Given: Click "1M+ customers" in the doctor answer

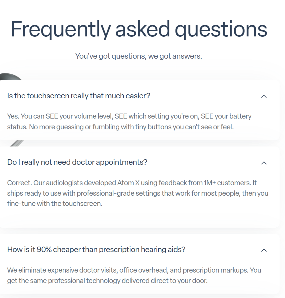Looking at the screenshot, I should pyautogui.click(x=227, y=183).
